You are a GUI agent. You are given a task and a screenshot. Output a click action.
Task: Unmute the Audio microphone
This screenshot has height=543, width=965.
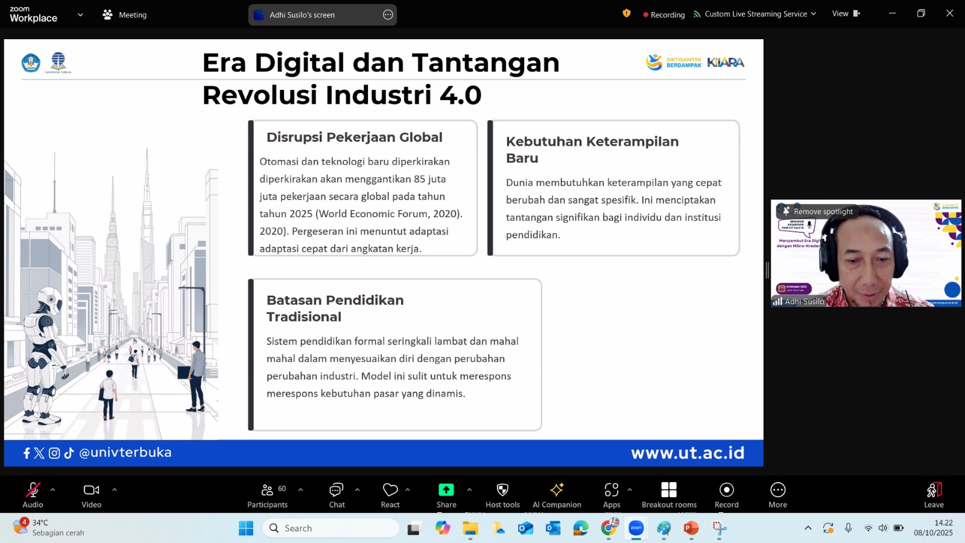coord(33,490)
